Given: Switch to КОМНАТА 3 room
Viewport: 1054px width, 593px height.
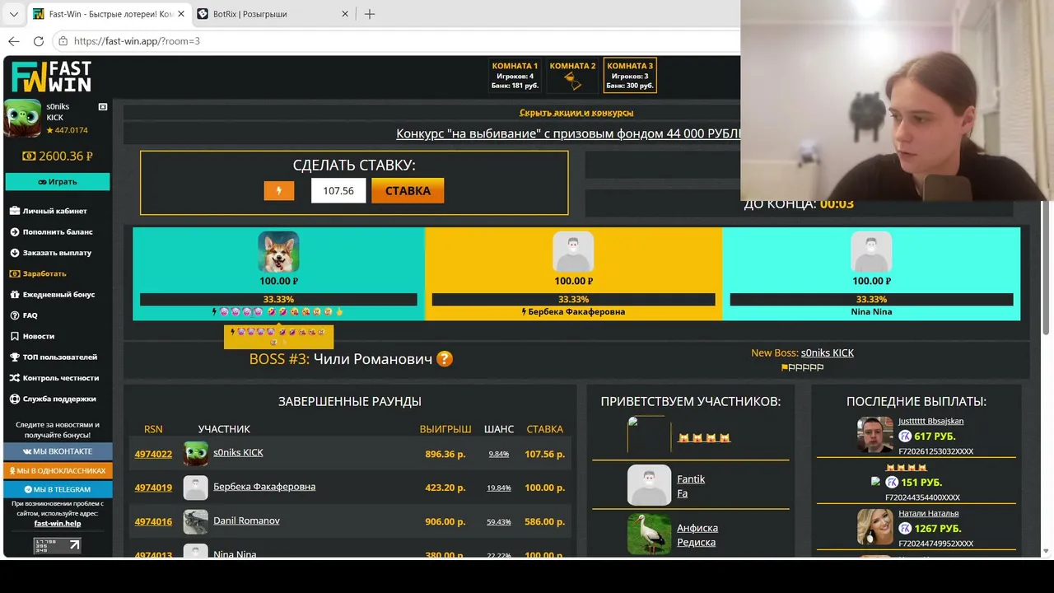Looking at the screenshot, I should (x=630, y=76).
